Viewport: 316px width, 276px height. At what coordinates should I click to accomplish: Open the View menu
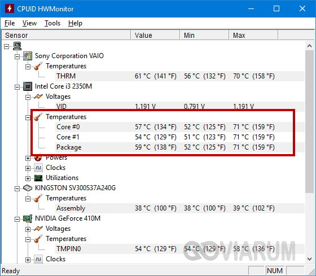click(29, 23)
